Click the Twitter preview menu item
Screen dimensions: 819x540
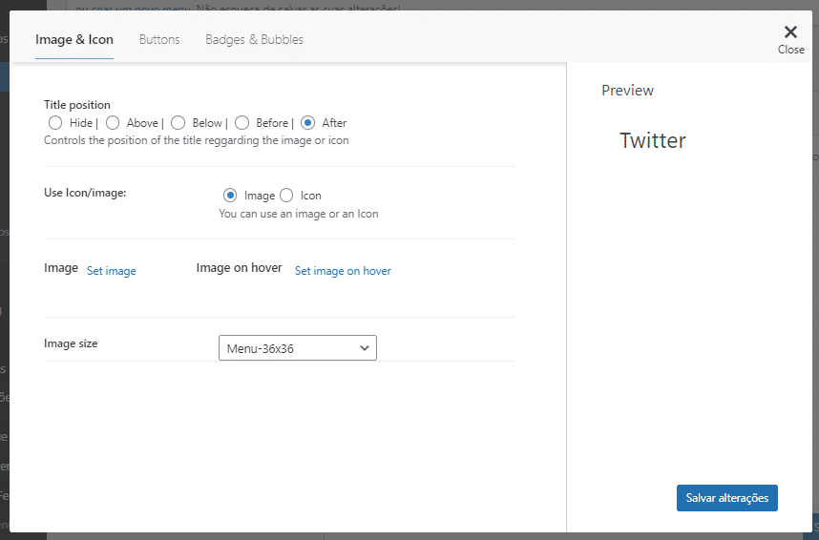coord(653,141)
